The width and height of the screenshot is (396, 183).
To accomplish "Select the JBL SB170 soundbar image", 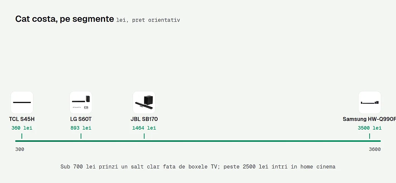I will [144, 103].
